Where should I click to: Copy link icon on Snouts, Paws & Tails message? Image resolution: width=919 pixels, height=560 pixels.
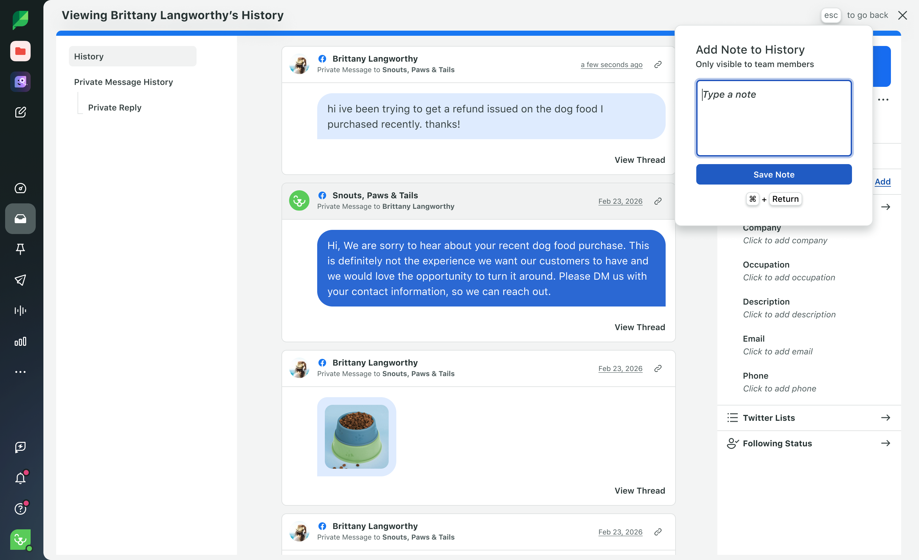point(658,201)
